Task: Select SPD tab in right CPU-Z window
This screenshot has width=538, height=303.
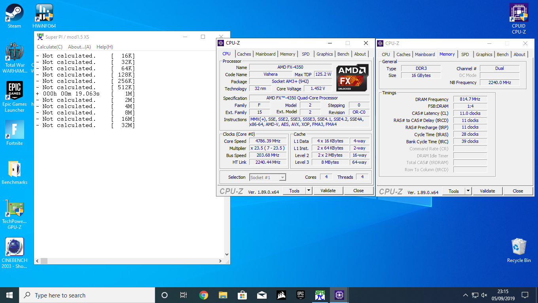Action: tap(465, 54)
